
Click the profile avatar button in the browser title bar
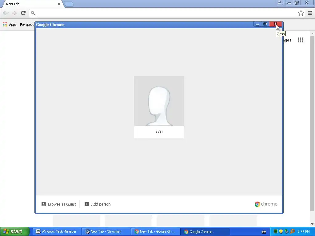[x=279, y=2]
